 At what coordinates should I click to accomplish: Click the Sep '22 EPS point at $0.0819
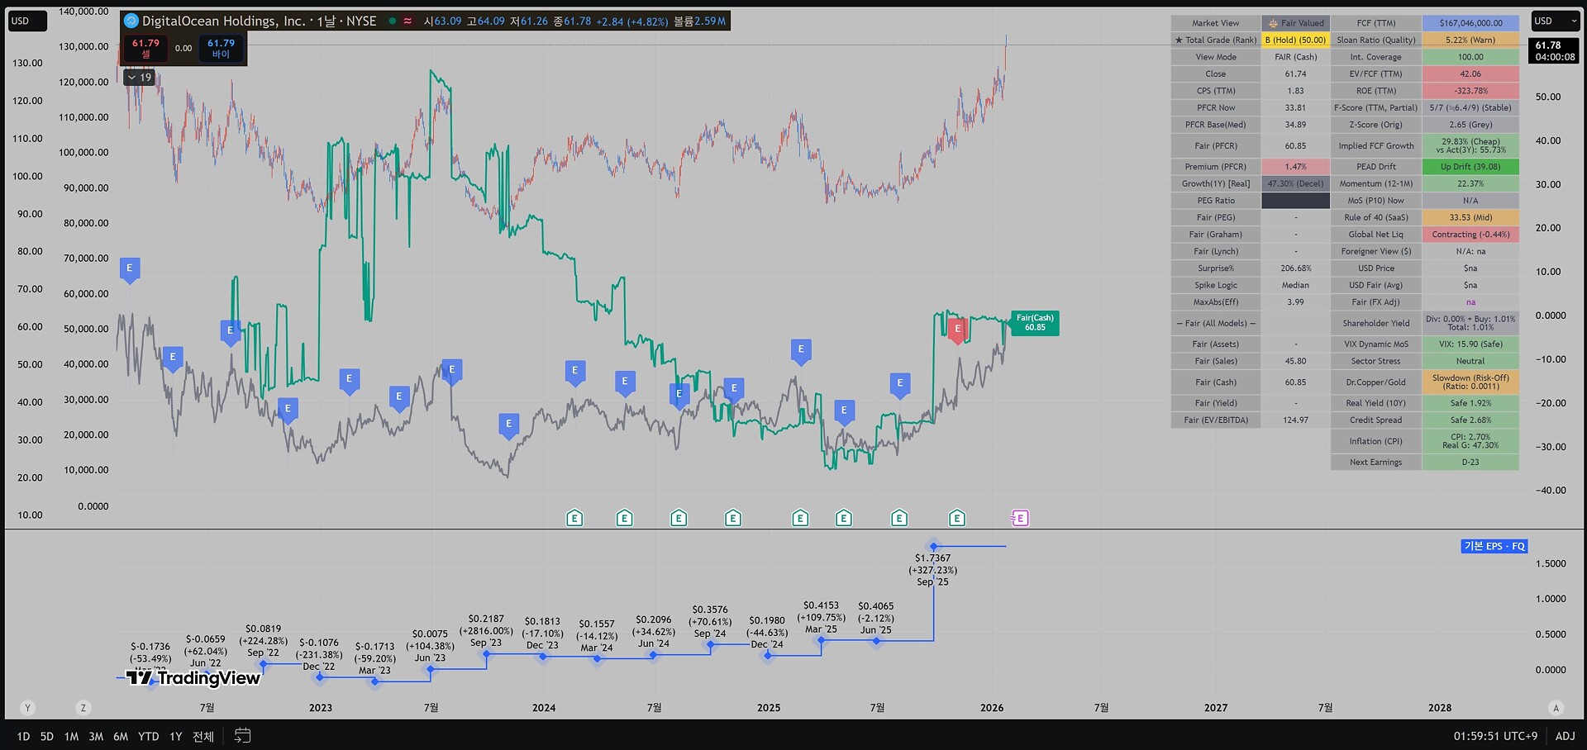pos(264,664)
